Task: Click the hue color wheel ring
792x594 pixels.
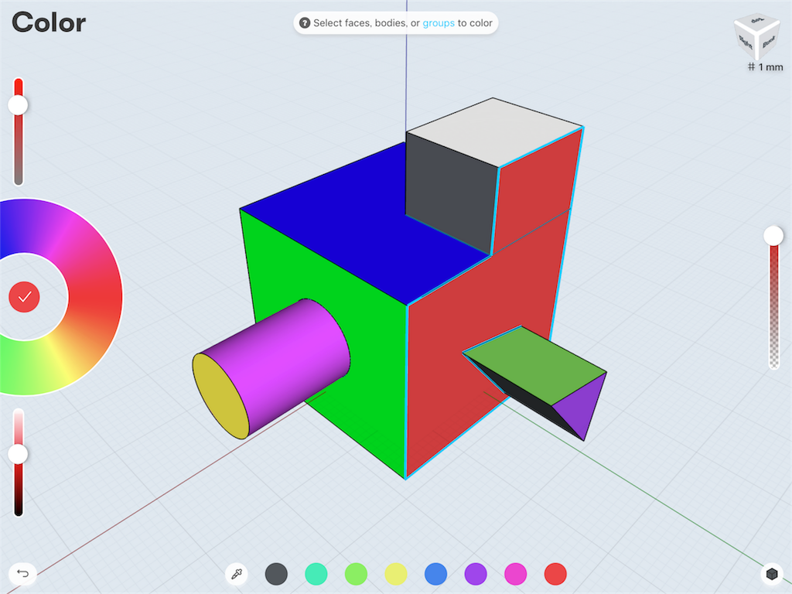Action: 95,297
